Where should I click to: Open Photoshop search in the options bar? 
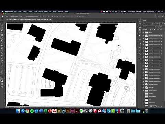click(x=156, y=17)
